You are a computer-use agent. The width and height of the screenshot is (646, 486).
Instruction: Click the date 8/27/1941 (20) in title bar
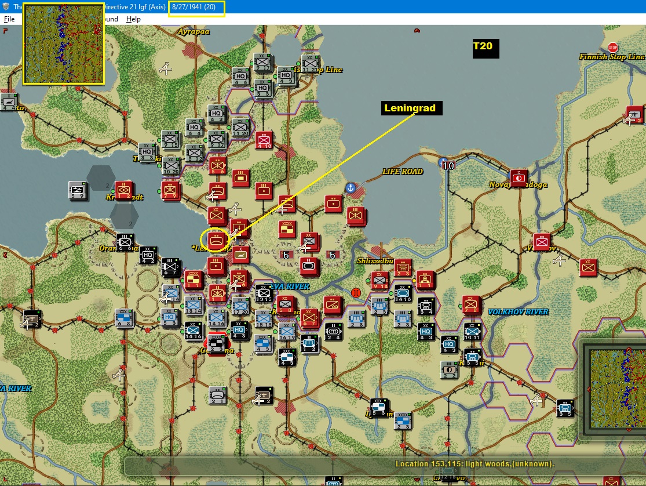pos(194,7)
